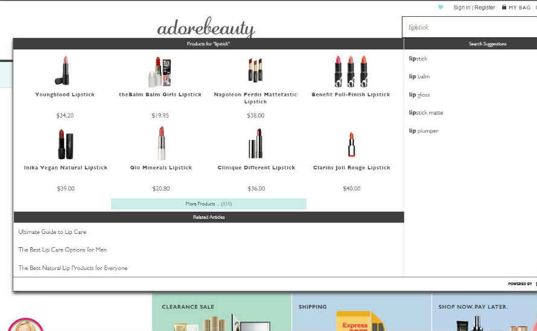
Task: Expand More Products (111) results
Action: click(x=208, y=204)
